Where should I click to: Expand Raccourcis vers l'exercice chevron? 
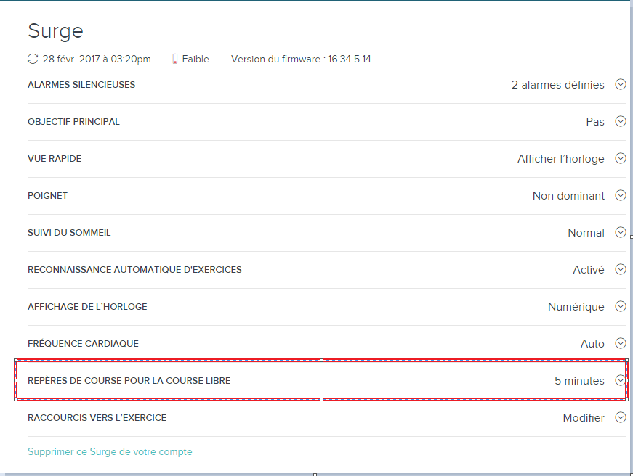coord(621,417)
